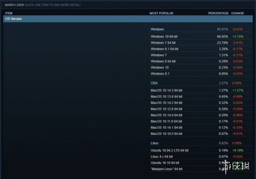Select MacOS 10.12.6 64 bit row
Image resolution: width=256 pixels, height=179 pixels.
pos(201,109)
